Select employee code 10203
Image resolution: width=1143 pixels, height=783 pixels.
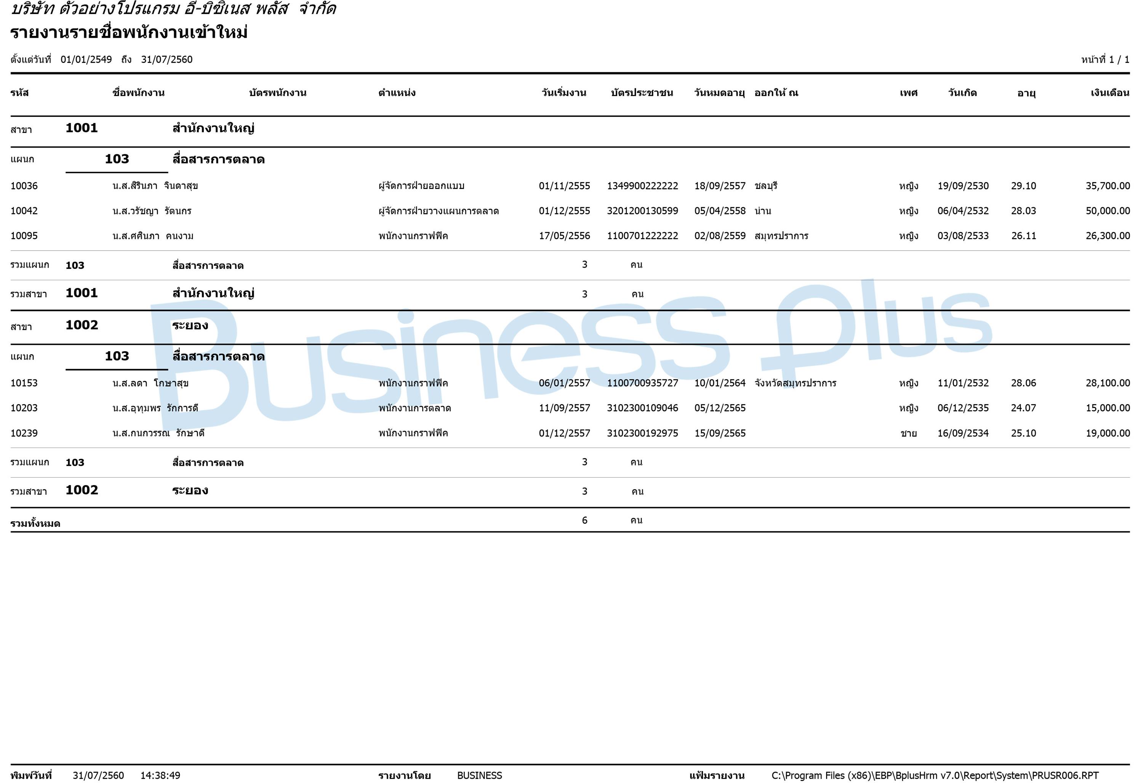pos(24,408)
